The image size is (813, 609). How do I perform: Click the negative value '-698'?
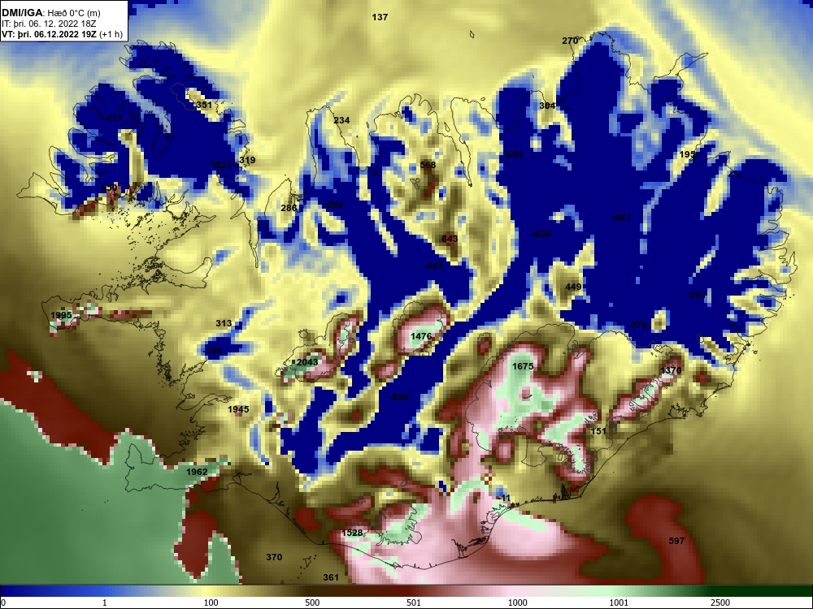pos(513,154)
